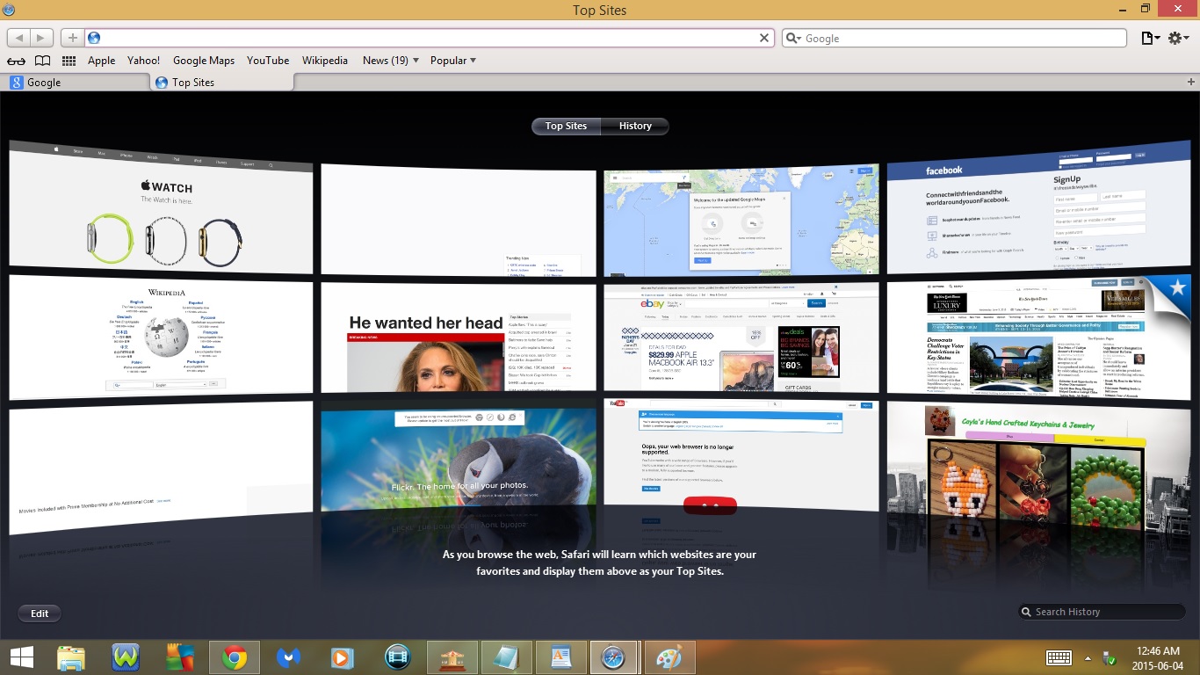
Task: Open the colorful store app taskbar icon
Action: click(180, 657)
